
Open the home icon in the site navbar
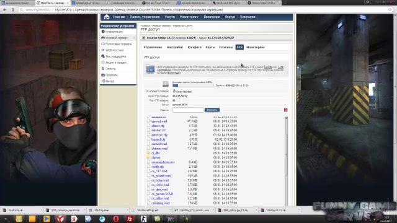107,17
